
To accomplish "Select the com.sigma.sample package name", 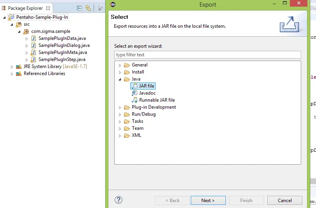I will point(51,32).
